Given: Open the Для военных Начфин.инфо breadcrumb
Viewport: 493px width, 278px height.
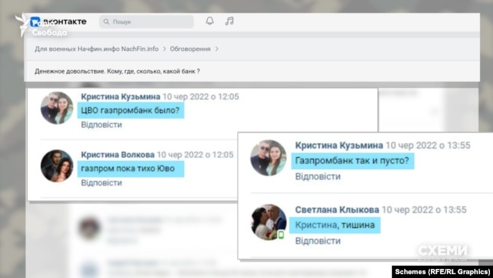Looking at the screenshot, I should [96, 49].
